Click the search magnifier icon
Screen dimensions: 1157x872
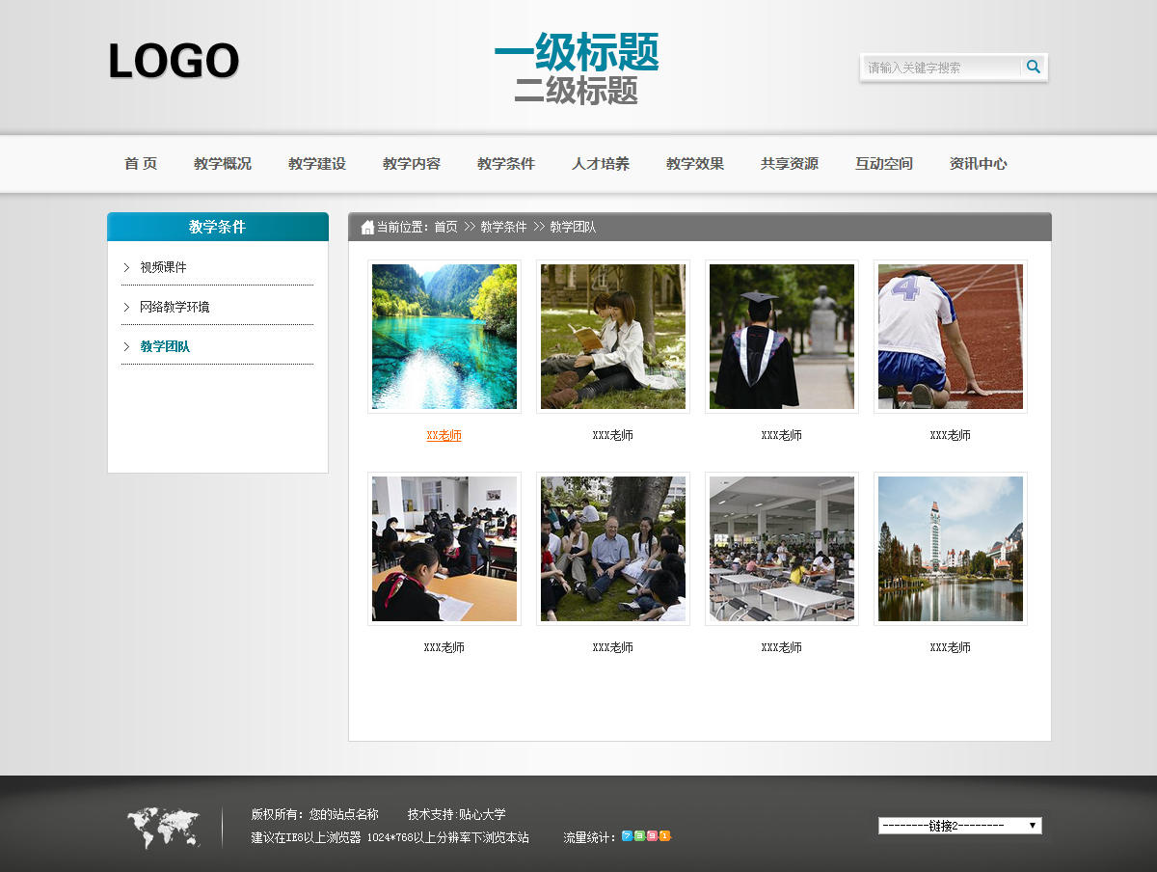pyautogui.click(x=1033, y=67)
